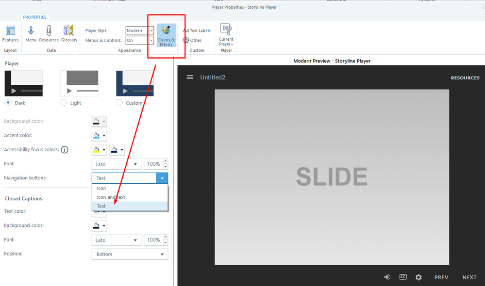This screenshot has width=485, height=286.
Task: Click NEXT in the player preview
Action: 469,277
